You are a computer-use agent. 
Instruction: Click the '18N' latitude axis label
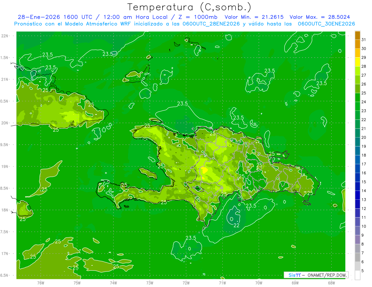(x=5, y=210)
